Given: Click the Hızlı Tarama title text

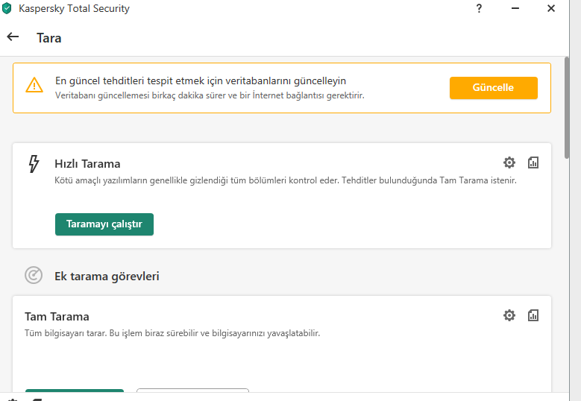Looking at the screenshot, I should click(x=87, y=163).
